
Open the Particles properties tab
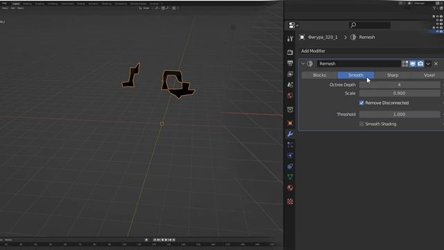pos(290,145)
